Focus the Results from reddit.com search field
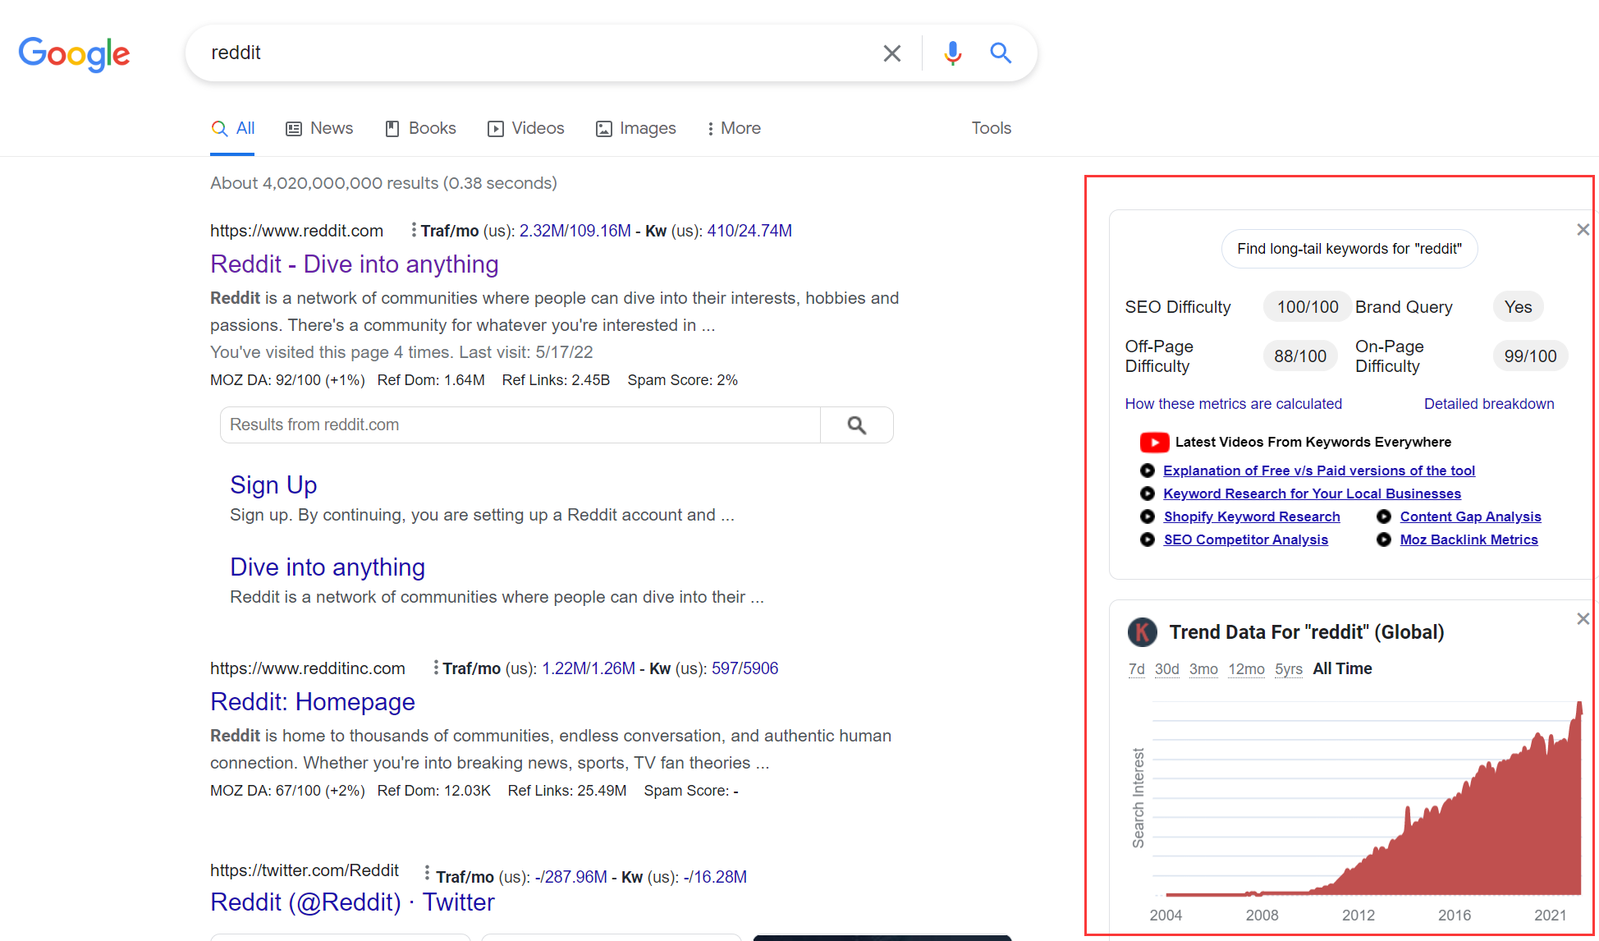The width and height of the screenshot is (1599, 941). tap(520, 425)
